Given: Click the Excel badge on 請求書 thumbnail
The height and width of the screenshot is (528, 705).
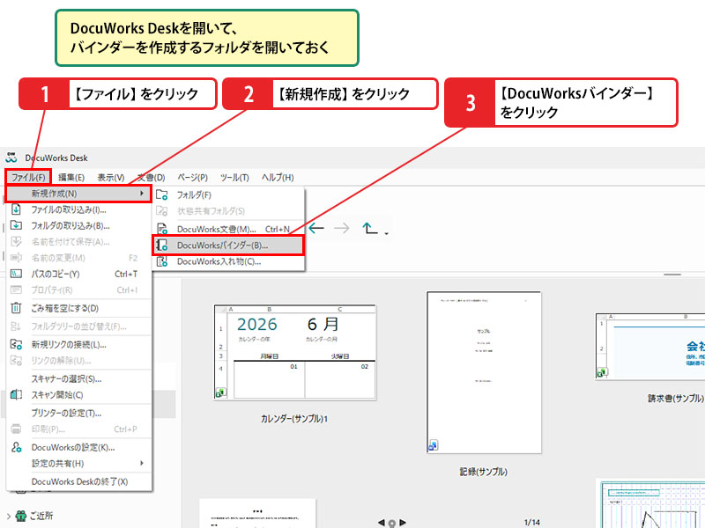Looking at the screenshot, I should coord(602,373).
